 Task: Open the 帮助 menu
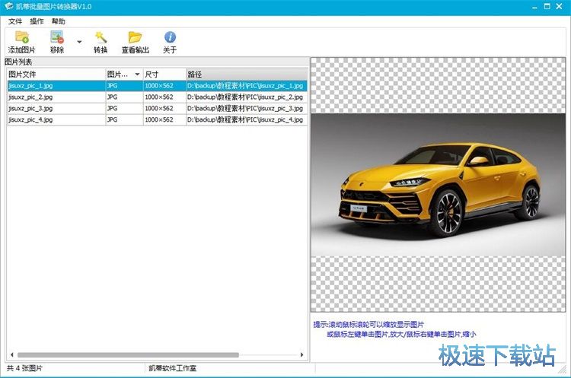[x=58, y=21]
